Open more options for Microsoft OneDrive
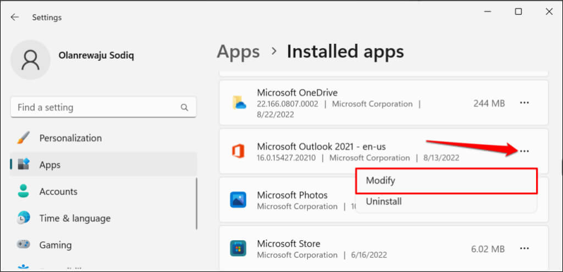The image size is (563, 272). (x=524, y=103)
